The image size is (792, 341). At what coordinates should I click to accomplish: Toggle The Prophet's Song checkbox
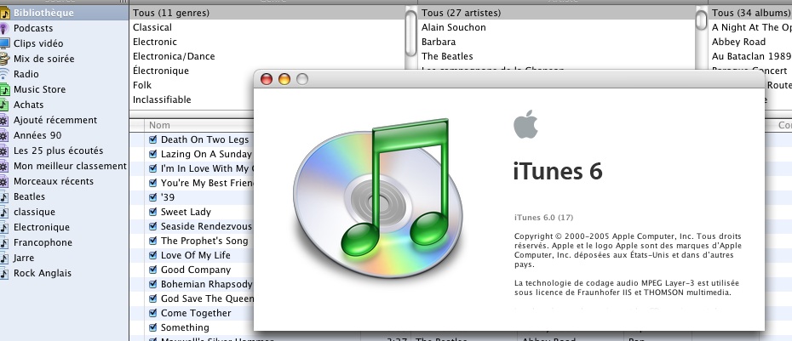(153, 241)
